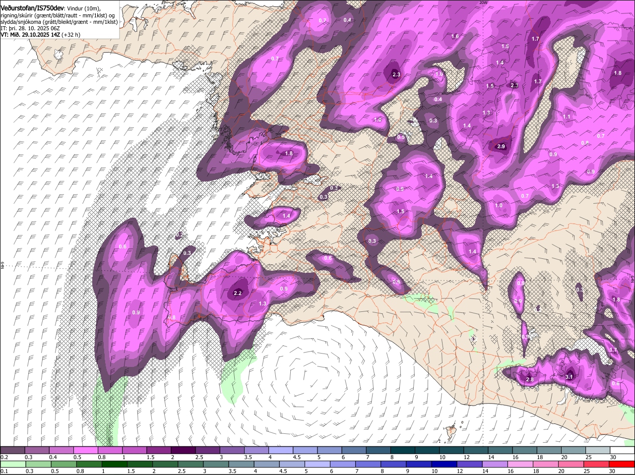This screenshot has height=475, width=635.
Task: Click the 'IT: þri. 28. 10. 2025 06Z' line
Action: [30, 28]
